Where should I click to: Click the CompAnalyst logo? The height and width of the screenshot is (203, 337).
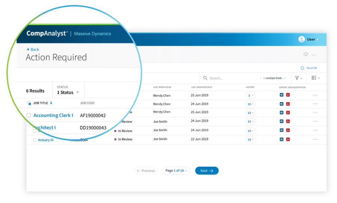pos(47,34)
